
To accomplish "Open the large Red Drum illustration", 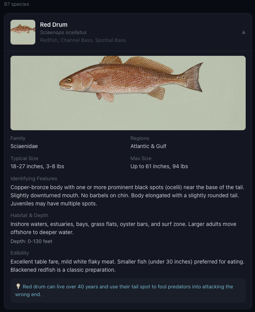I will coord(128,93).
